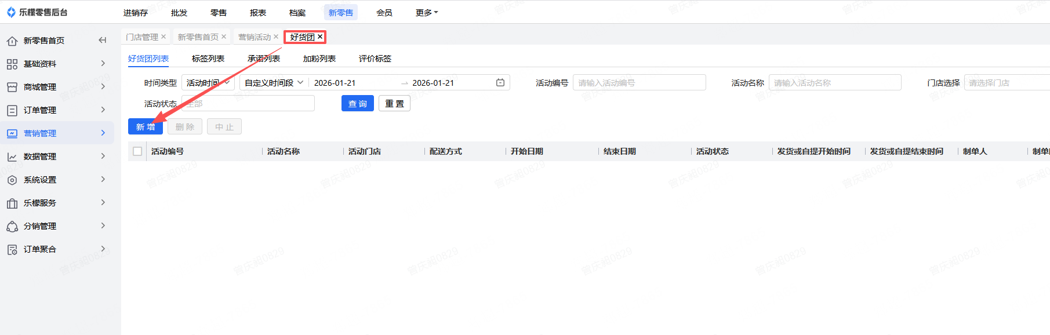Viewport: 1050px width, 335px height.
Task: Switch to the 标签列表 sub-tab
Action: (x=208, y=59)
